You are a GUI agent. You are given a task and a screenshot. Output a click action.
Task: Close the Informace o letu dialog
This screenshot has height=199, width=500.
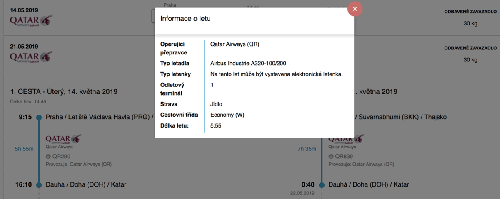click(x=355, y=9)
